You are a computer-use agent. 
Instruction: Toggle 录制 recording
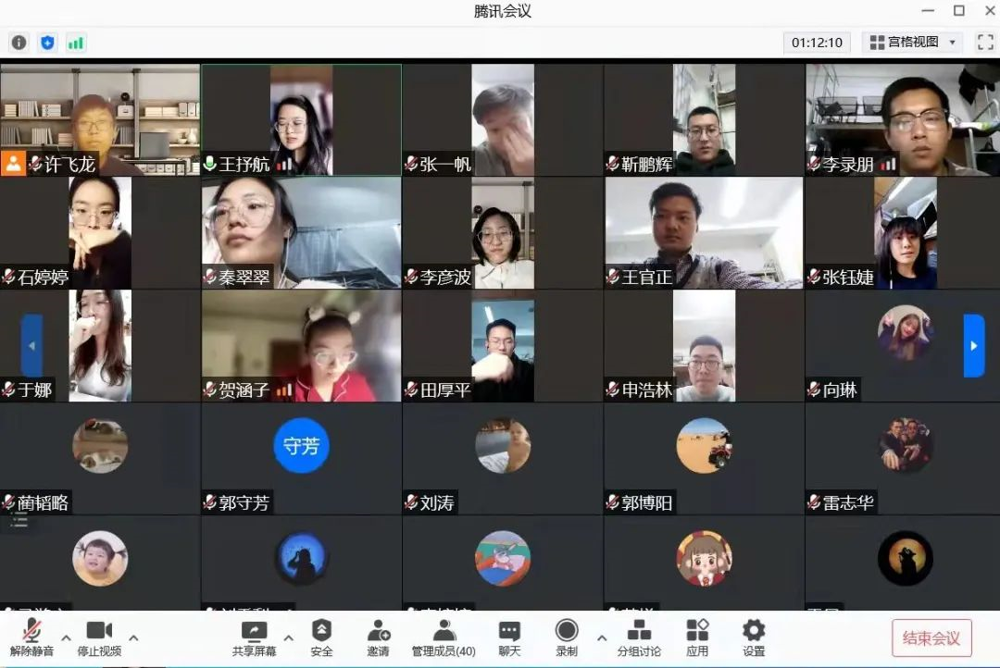coord(567,637)
